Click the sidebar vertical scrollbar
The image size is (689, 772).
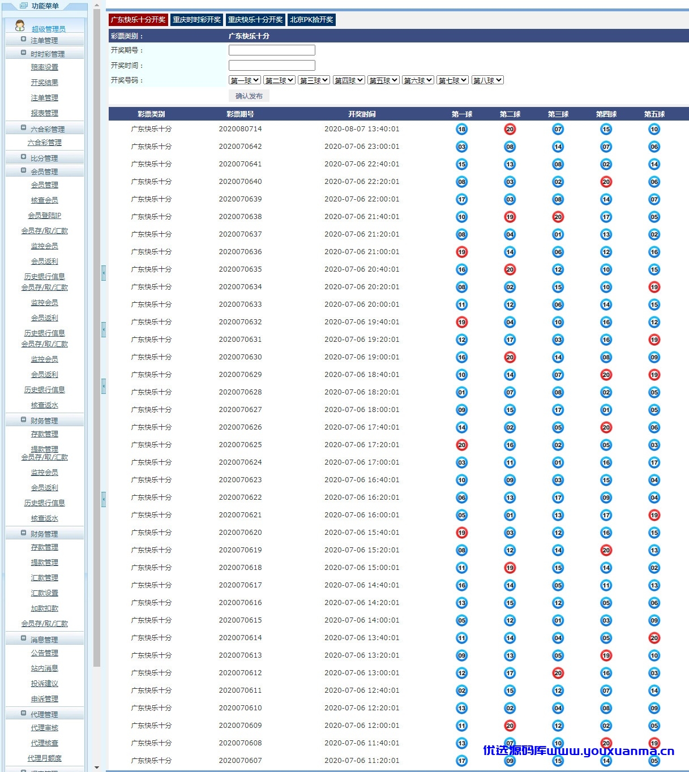pyautogui.click(x=97, y=340)
